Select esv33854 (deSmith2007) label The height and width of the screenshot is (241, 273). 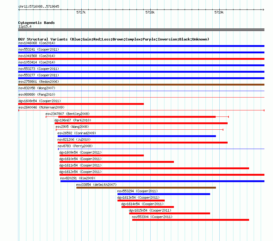click(96, 185)
